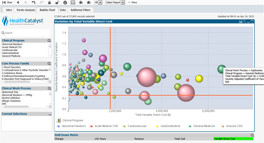
Task: Switch to the Pareto Analysis tab
Action: [25, 10]
